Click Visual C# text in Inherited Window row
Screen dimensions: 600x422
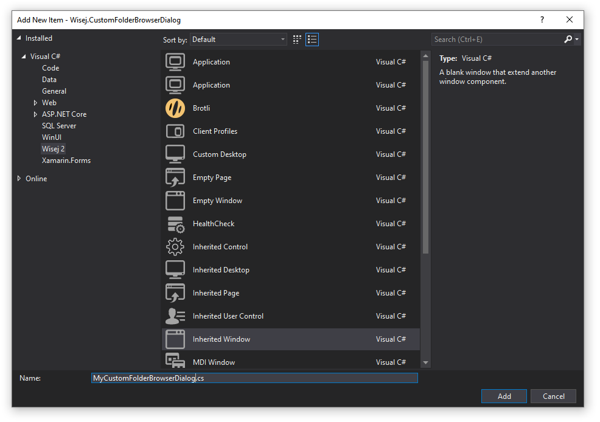tap(391, 339)
